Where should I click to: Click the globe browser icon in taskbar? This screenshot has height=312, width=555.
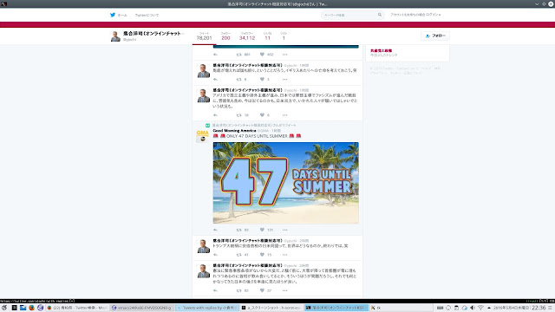point(40,308)
